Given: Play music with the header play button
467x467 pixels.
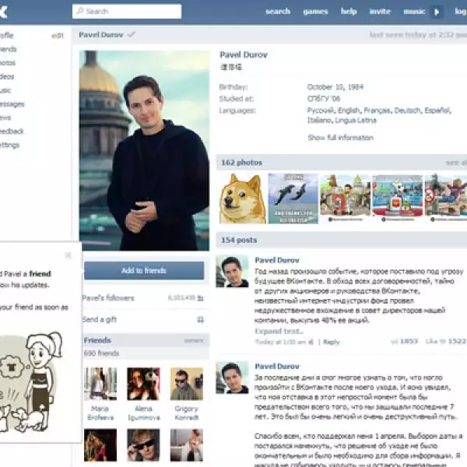Looking at the screenshot, I should (437, 12).
